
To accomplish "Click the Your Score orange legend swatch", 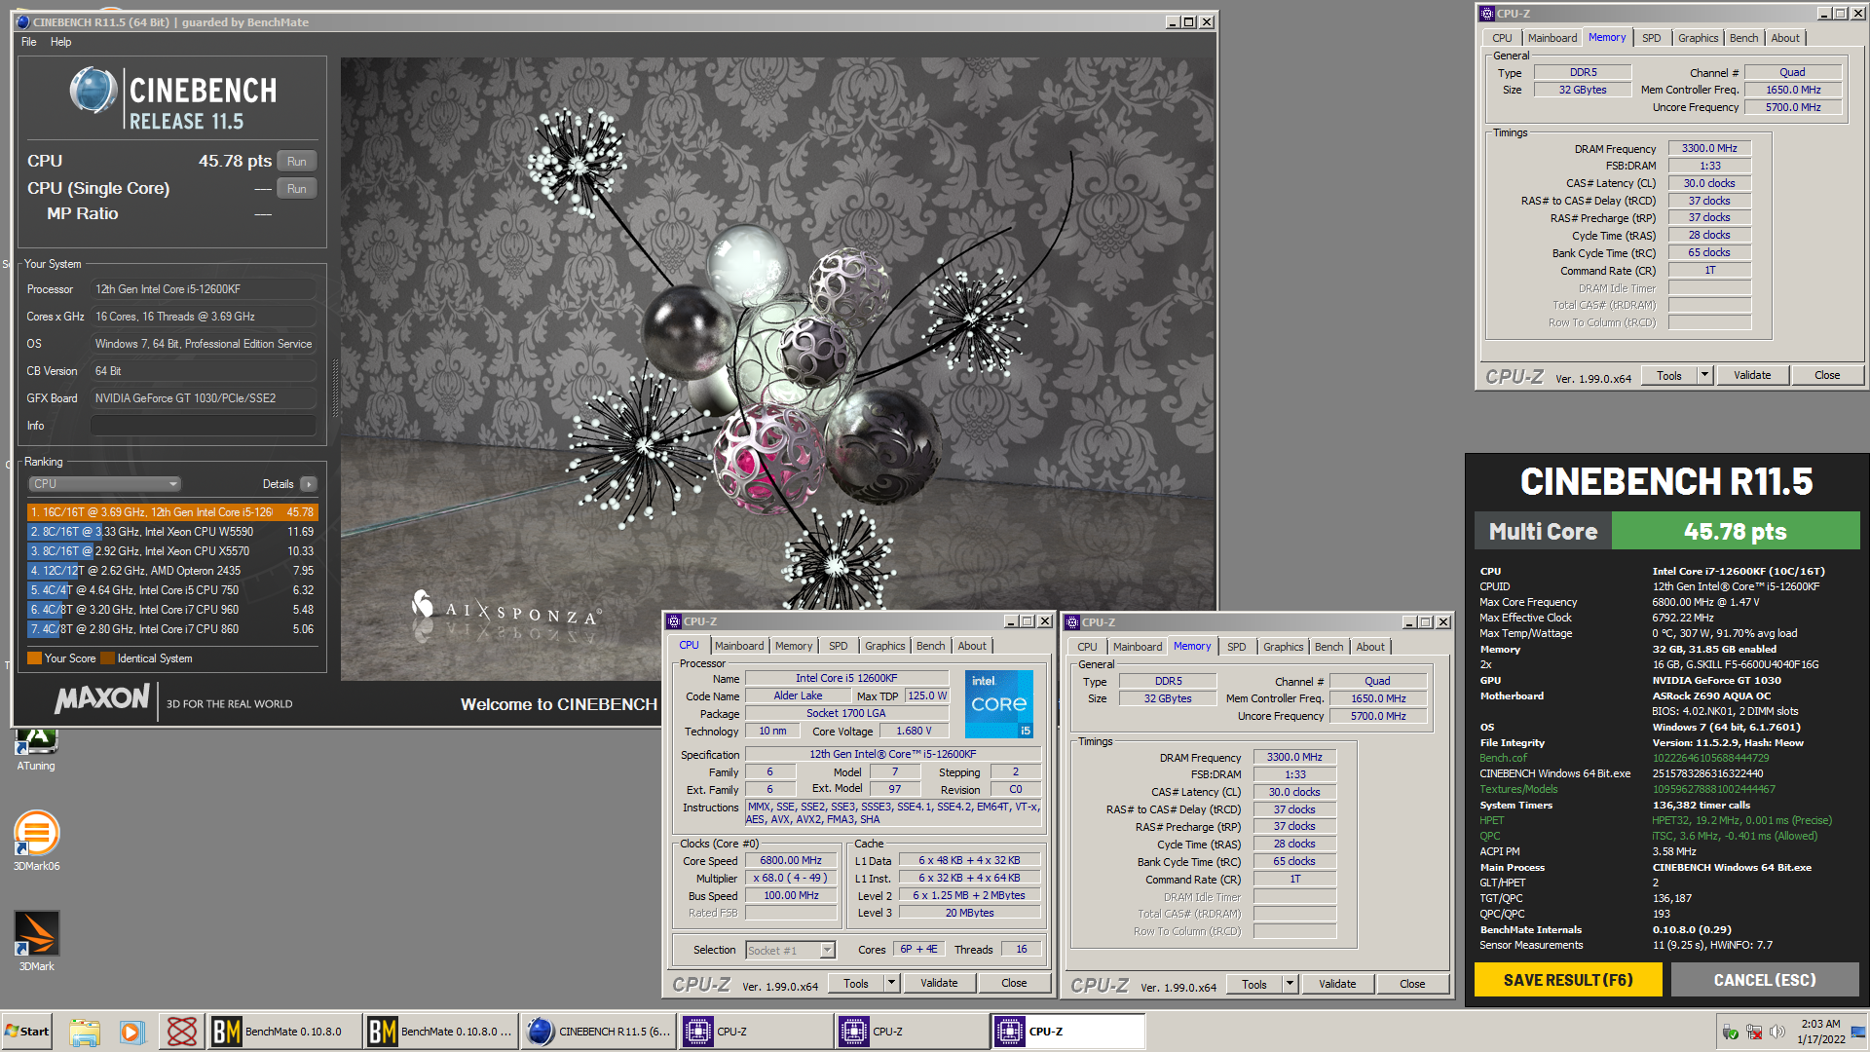I will 34,658.
